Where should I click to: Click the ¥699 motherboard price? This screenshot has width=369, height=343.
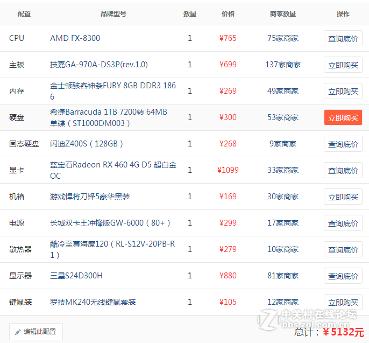click(x=228, y=65)
